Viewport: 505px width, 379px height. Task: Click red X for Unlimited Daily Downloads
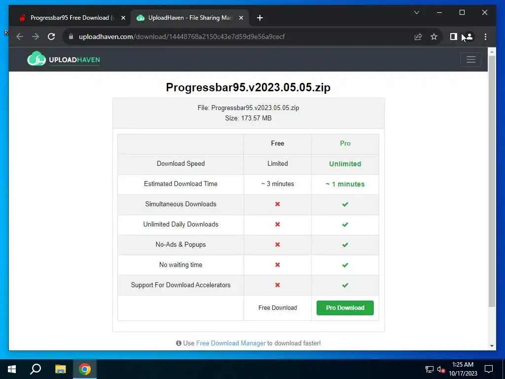[277, 225]
